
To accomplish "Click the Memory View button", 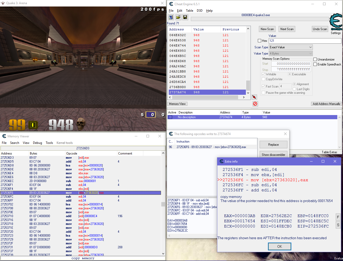I will [x=177, y=104].
